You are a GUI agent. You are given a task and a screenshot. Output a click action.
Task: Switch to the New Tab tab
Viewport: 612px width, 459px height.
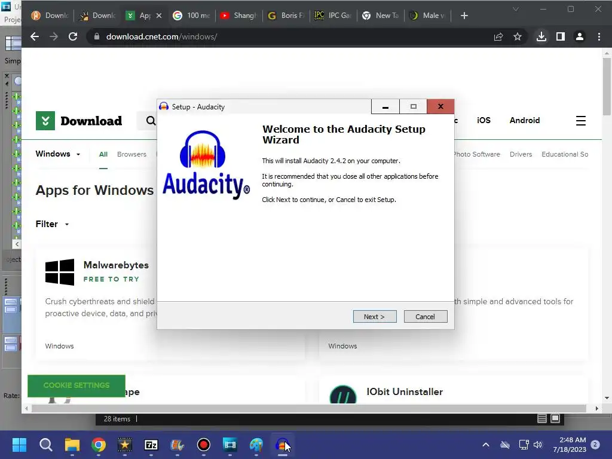(381, 16)
